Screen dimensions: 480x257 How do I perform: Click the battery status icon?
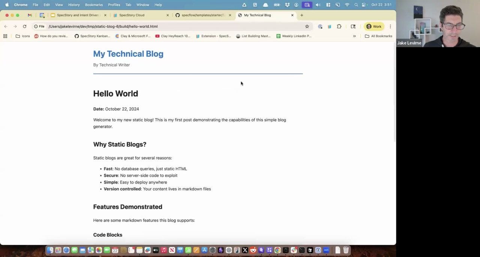277,5
